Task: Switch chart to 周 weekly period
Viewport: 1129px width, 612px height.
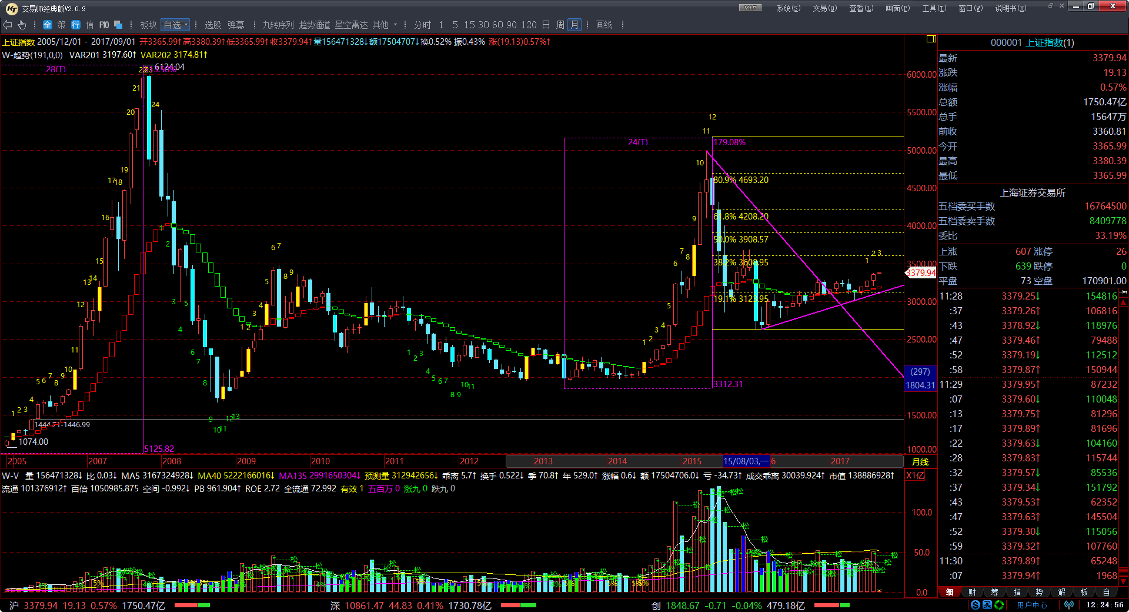Action: 560,25
